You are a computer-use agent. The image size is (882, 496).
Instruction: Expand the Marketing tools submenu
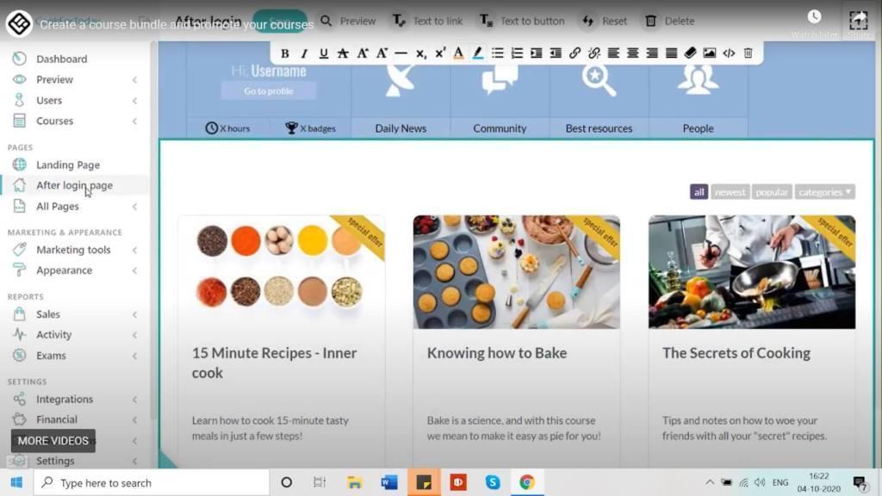point(135,251)
